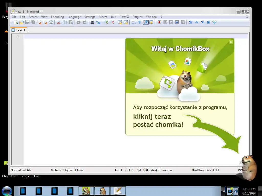Close document with menu bar X button
Viewport: 262px width, 196px height.
(x=247, y=17)
